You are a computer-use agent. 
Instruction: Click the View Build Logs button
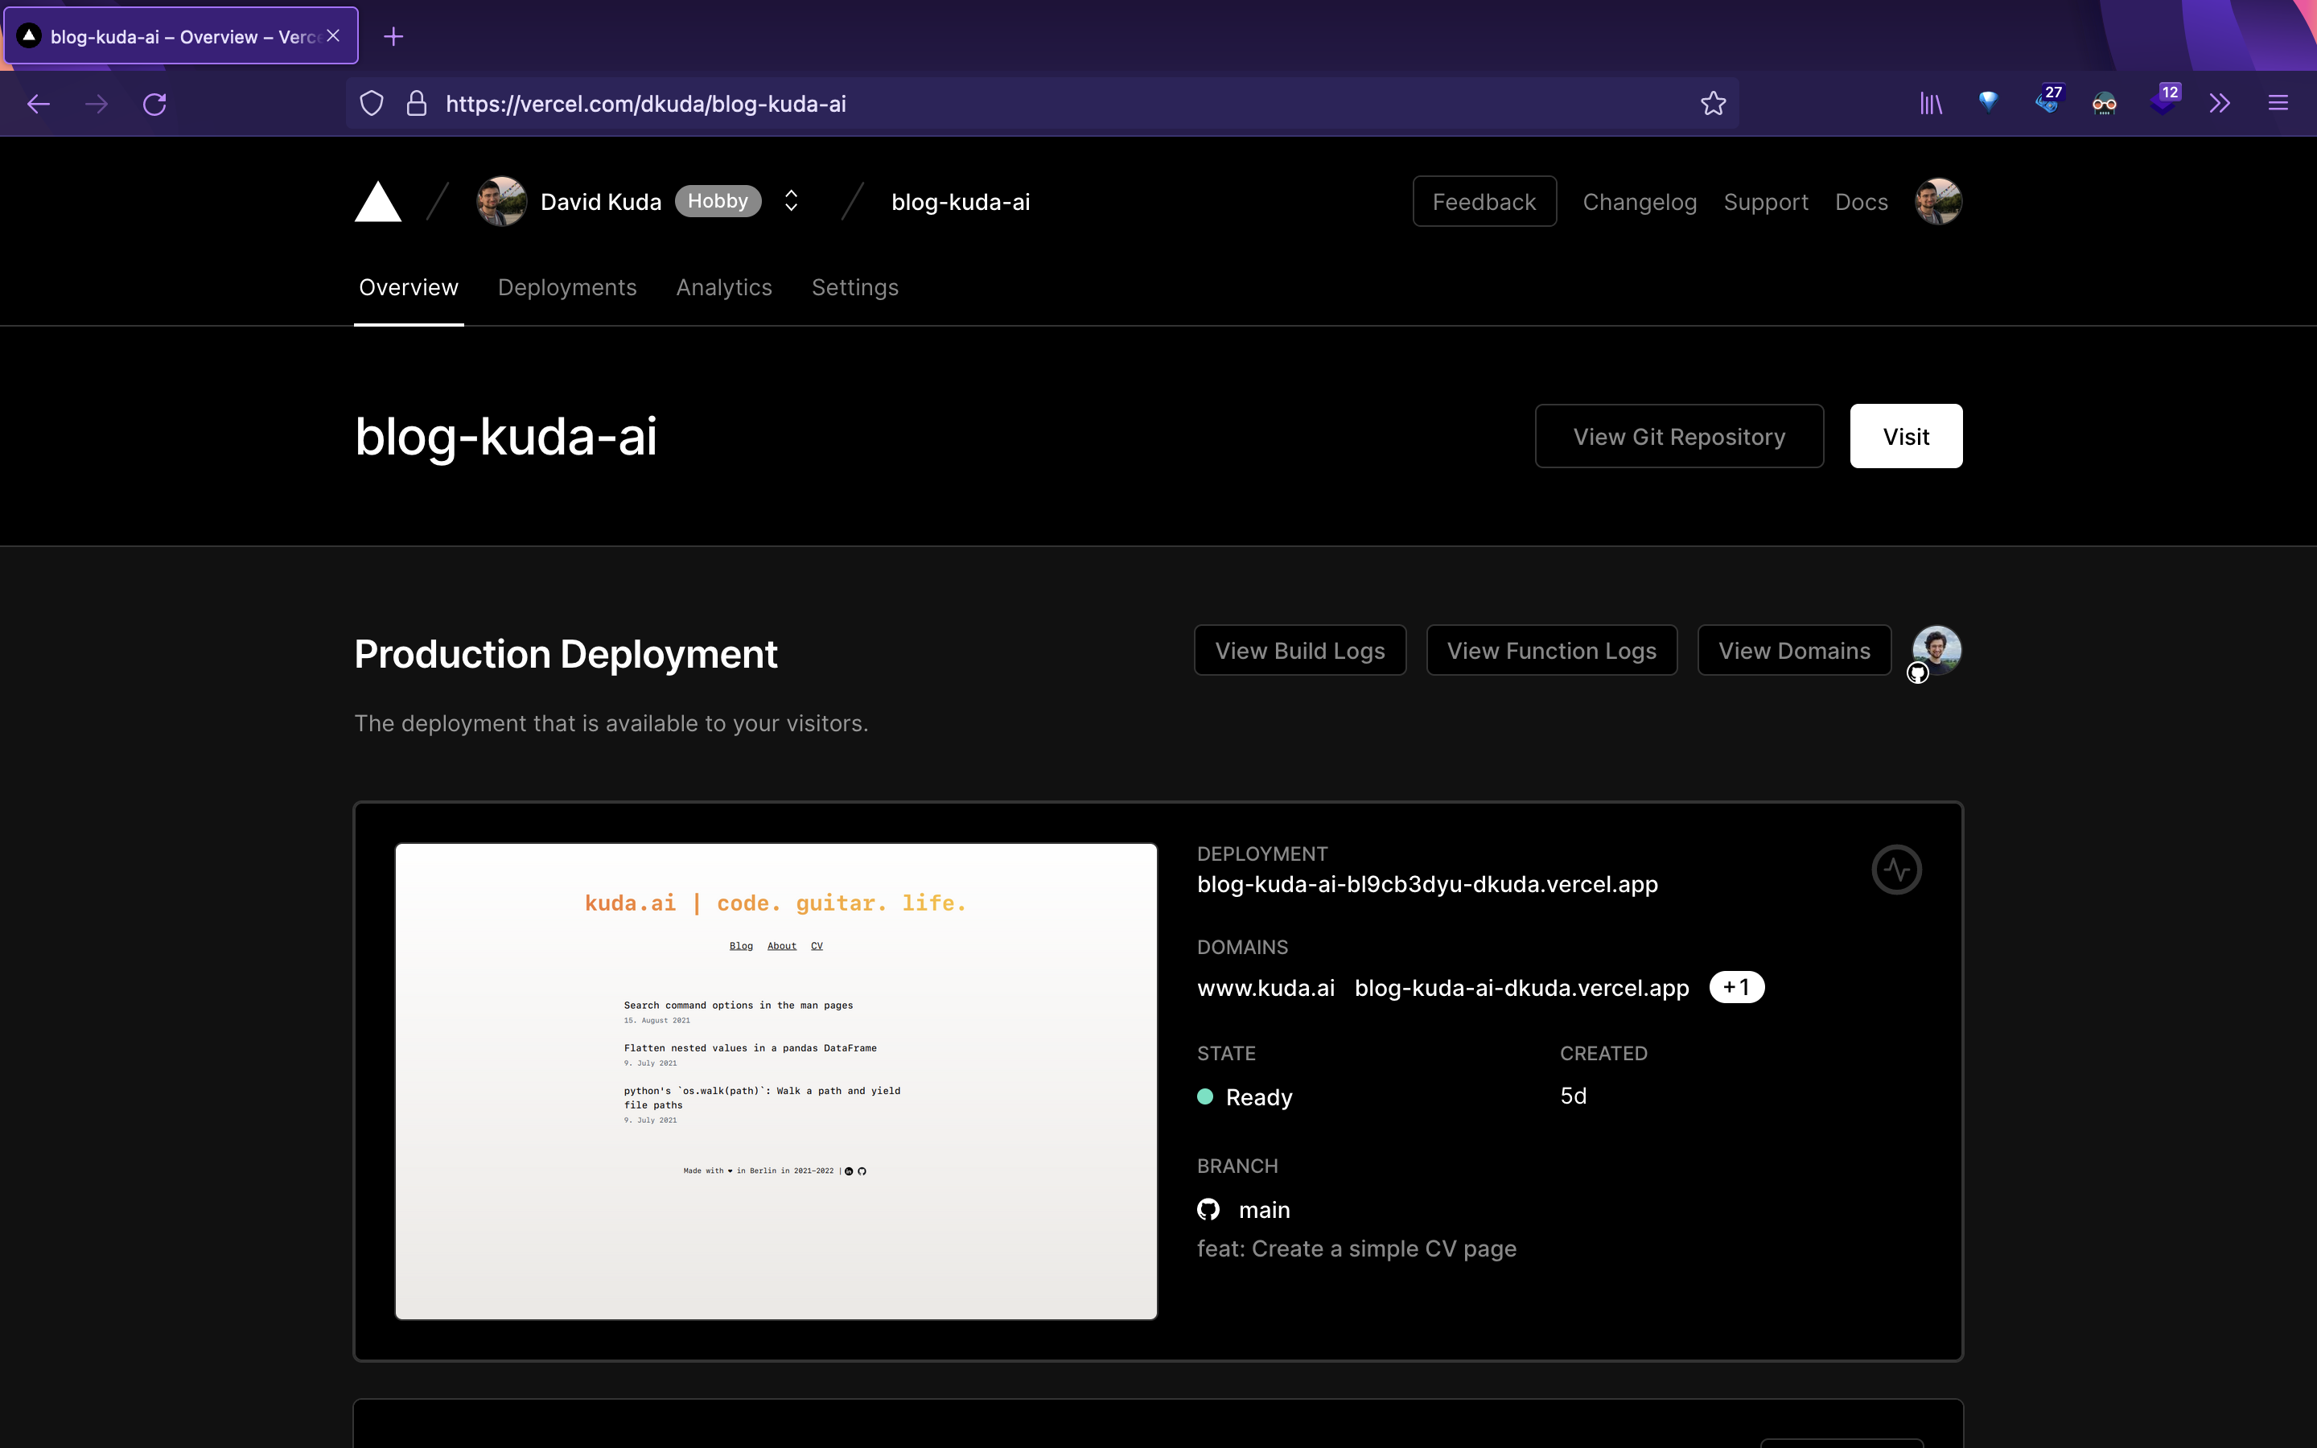(1301, 651)
